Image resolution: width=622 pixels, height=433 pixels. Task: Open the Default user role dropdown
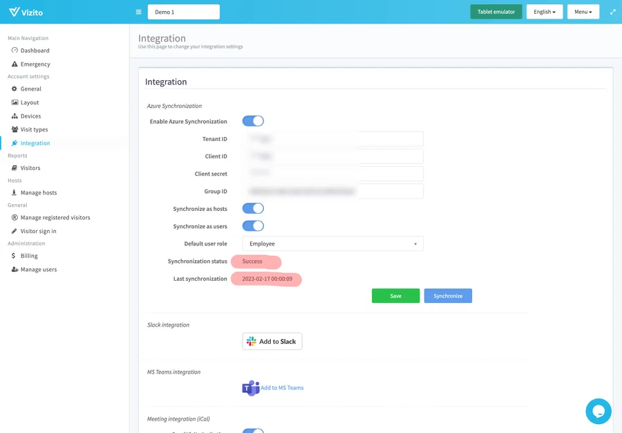click(x=332, y=243)
